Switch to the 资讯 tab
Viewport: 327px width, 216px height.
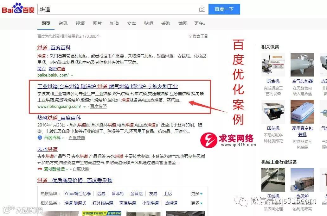coord(63,23)
